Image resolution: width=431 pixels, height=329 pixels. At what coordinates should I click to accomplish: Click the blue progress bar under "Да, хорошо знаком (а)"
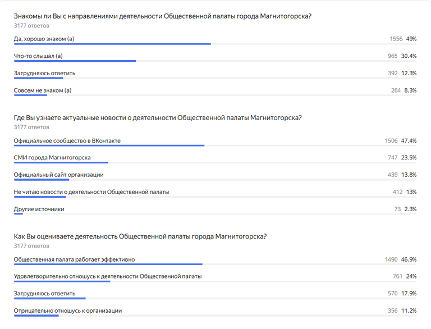112,44
